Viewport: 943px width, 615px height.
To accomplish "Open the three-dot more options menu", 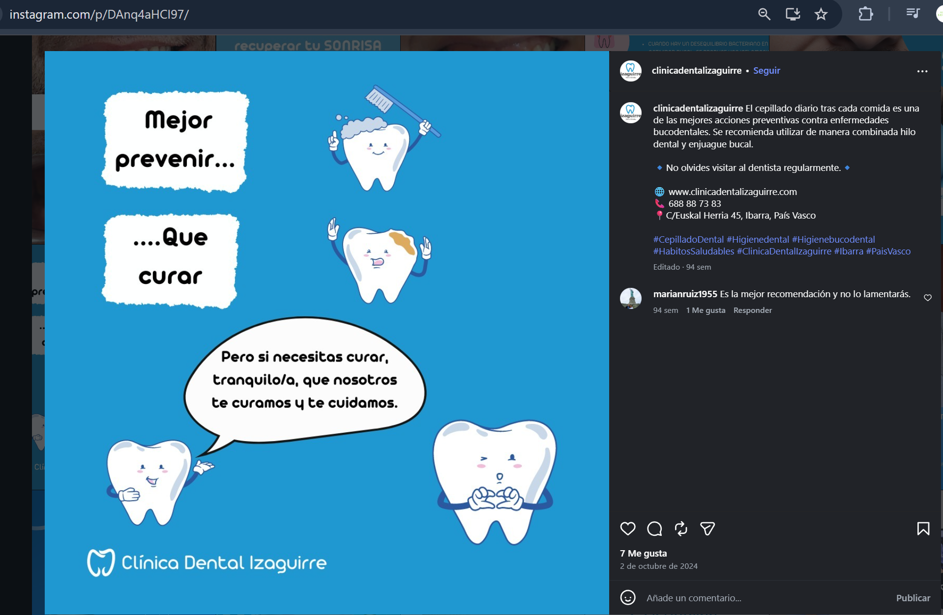I will pos(922,71).
